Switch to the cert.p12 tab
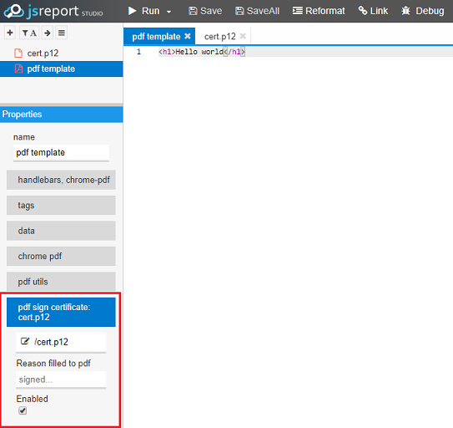Screen dimensions: 453x428 pyautogui.click(x=220, y=37)
